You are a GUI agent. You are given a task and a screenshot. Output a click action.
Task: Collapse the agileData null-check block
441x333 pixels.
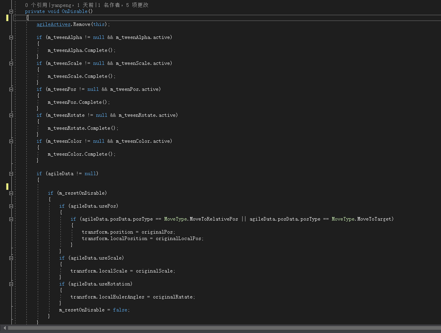[11, 173]
